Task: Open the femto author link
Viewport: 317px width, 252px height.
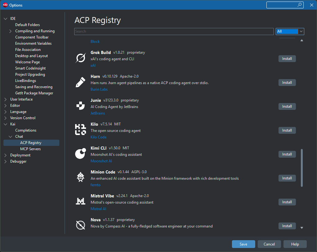Action: [x=95, y=185]
